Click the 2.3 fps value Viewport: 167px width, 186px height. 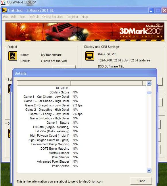click(78, 105)
